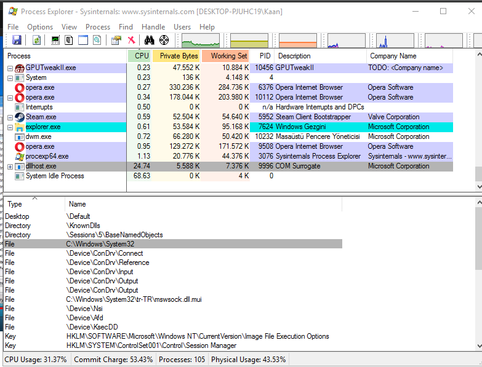Click the crosshair Find Window's Process icon
The image size is (482, 367).
pyautogui.click(x=164, y=41)
